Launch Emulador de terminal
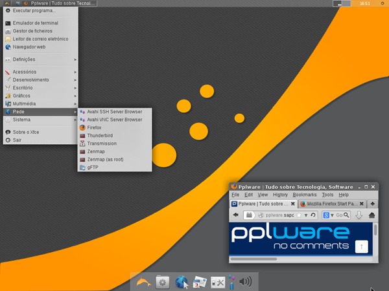This screenshot has width=389, height=291. [x=40, y=23]
